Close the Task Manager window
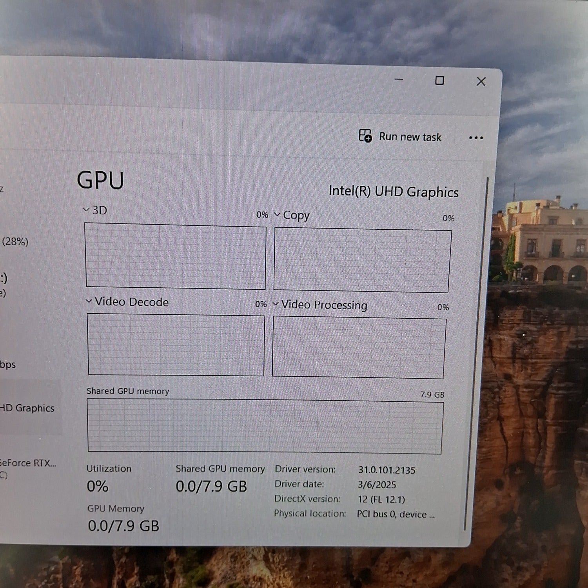The image size is (588, 588). tap(481, 82)
